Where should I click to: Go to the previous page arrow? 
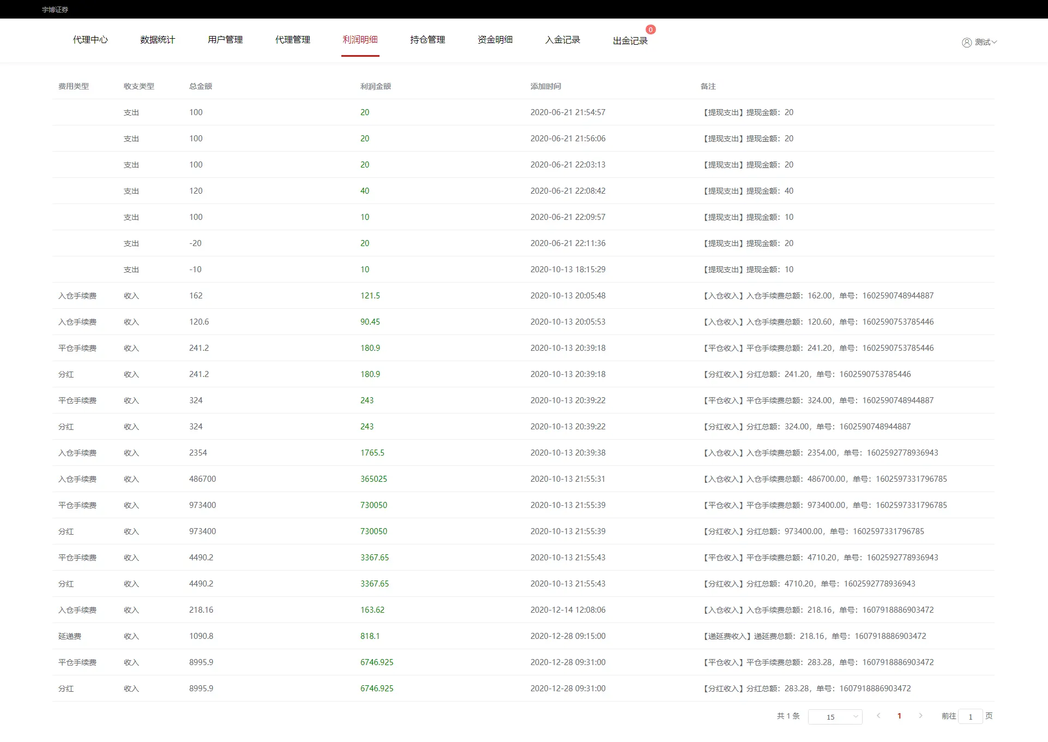click(x=878, y=716)
